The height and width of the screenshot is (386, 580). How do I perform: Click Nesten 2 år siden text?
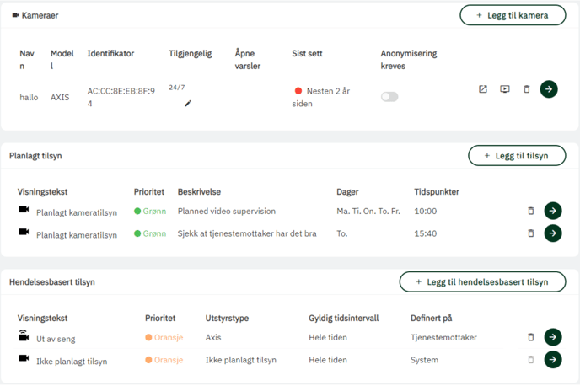(x=320, y=97)
